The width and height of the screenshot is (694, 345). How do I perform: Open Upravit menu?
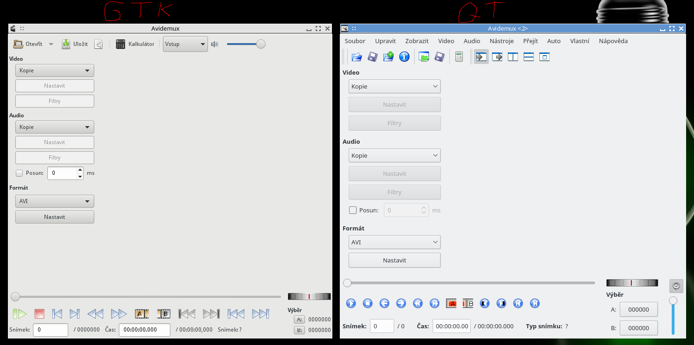click(385, 41)
